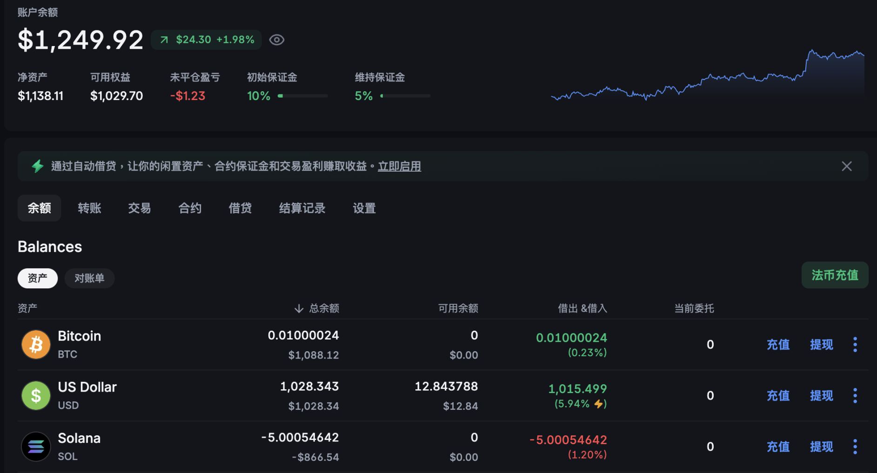Image resolution: width=877 pixels, height=473 pixels.
Task: Click the Solana coin icon
Action: [x=36, y=446]
